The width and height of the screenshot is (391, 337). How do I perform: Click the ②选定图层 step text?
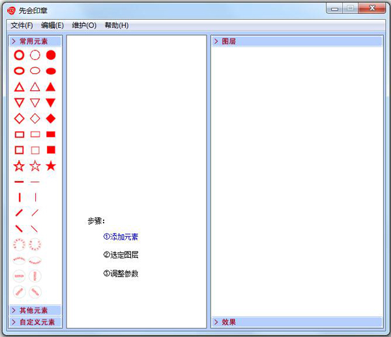pyautogui.click(x=121, y=255)
